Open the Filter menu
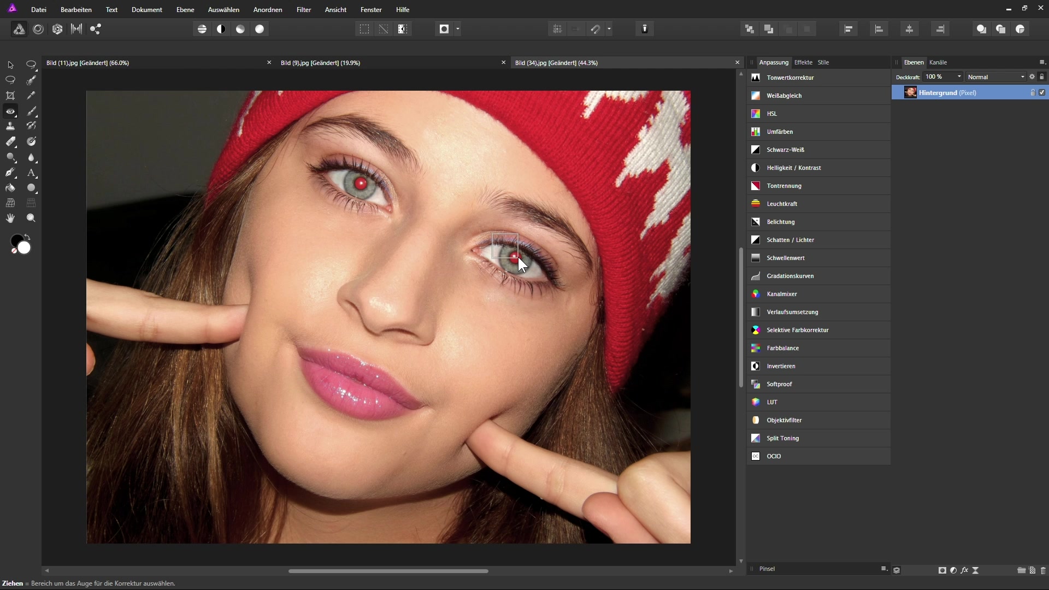 pos(304,10)
